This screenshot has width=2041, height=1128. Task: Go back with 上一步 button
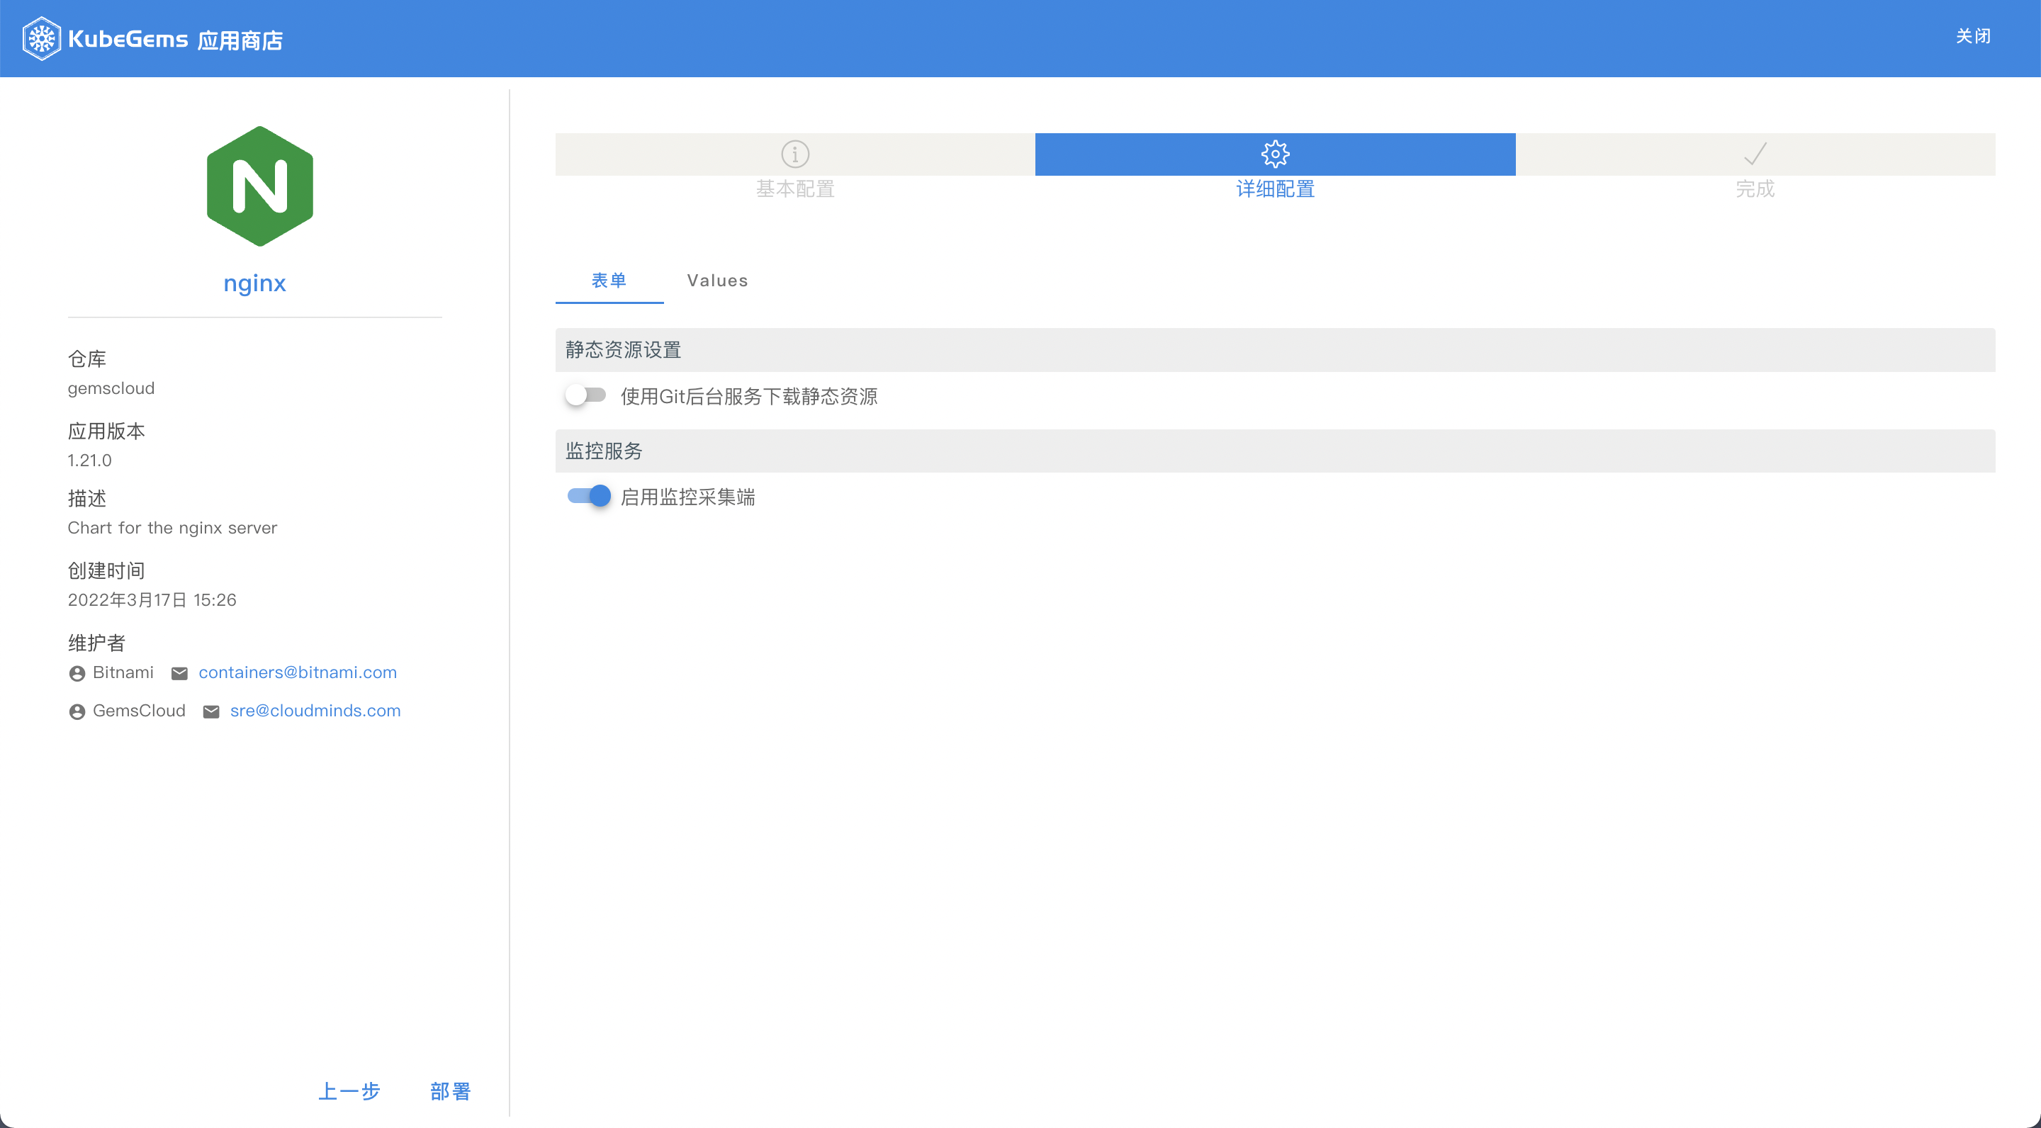tap(349, 1090)
